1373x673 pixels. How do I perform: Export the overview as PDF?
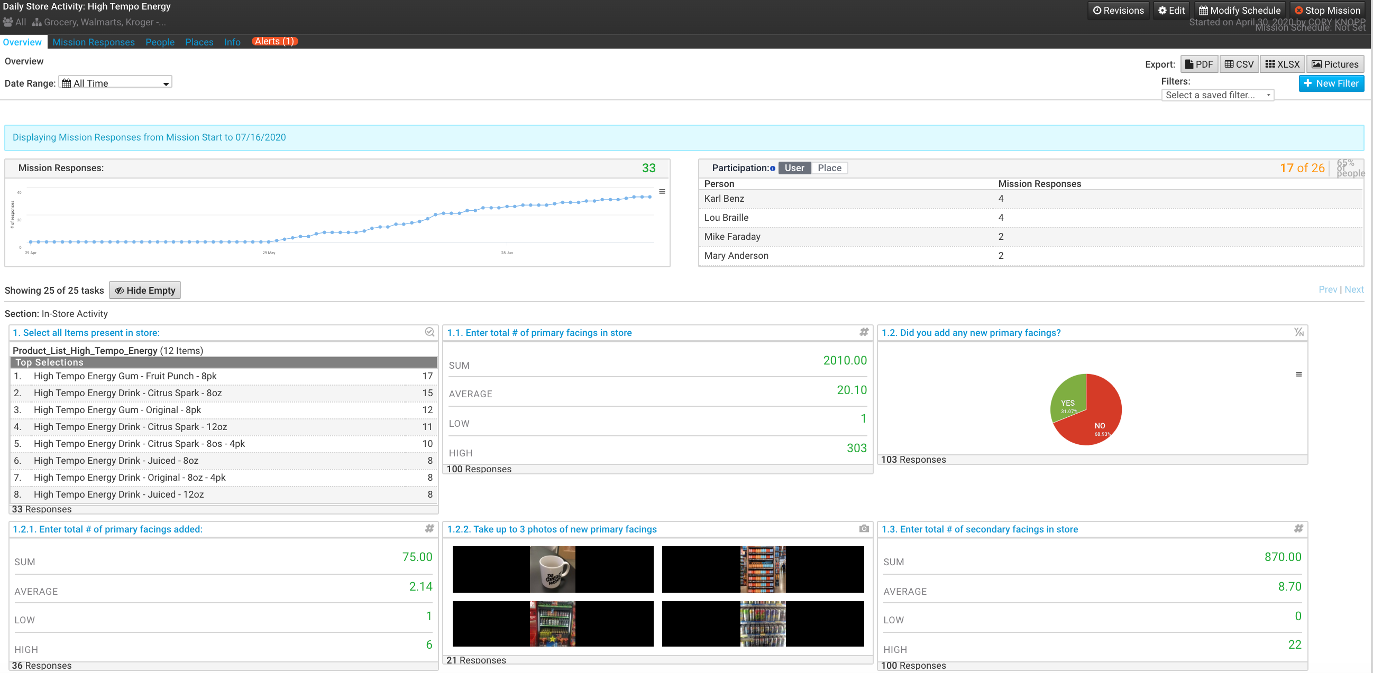point(1198,64)
